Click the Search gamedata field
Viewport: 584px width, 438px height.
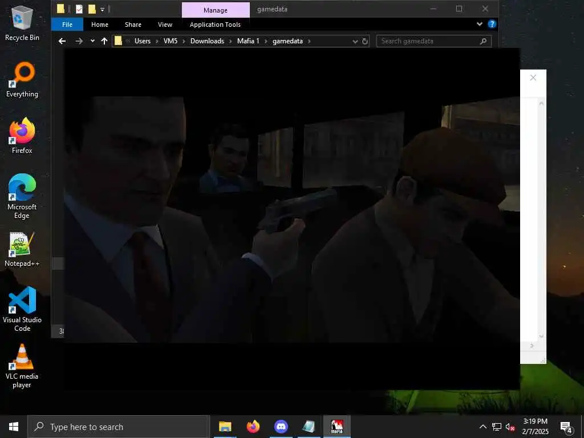click(434, 41)
